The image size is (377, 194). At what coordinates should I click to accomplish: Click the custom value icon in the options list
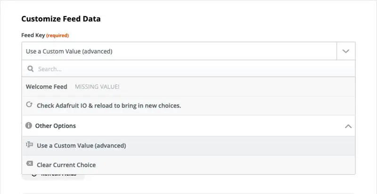click(29, 145)
